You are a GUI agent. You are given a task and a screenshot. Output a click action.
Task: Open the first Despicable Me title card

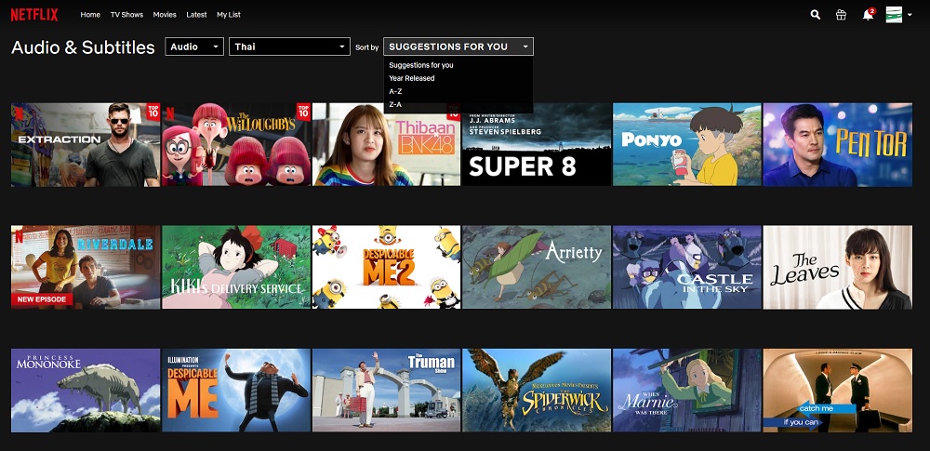(x=236, y=391)
